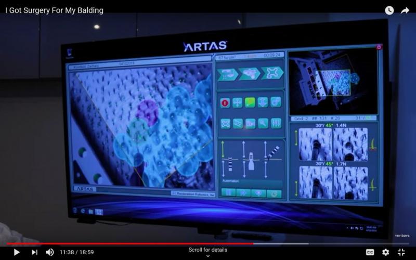Click the 11:38 / 18:59 time display
Viewport: 416px width, 260px height.
(76, 252)
